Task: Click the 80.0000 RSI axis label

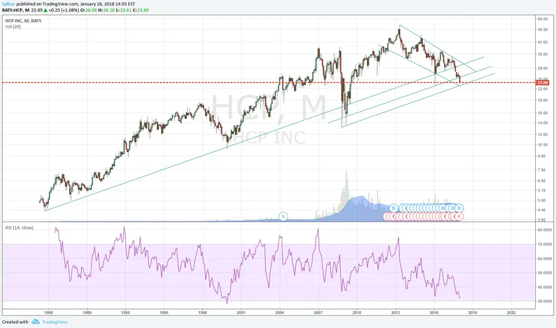Action: point(545,230)
